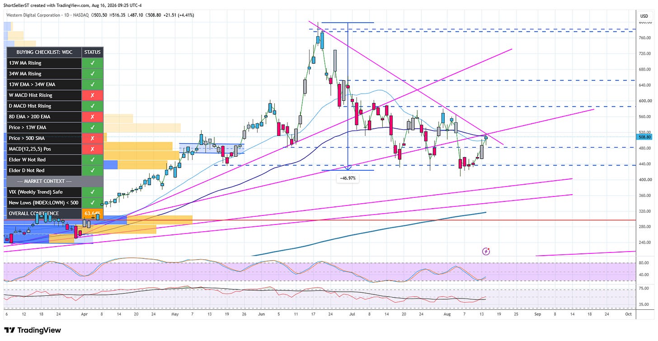This screenshot has width=658, height=341.
Task: Click the Elder W Not Red label
Action: coord(27,160)
